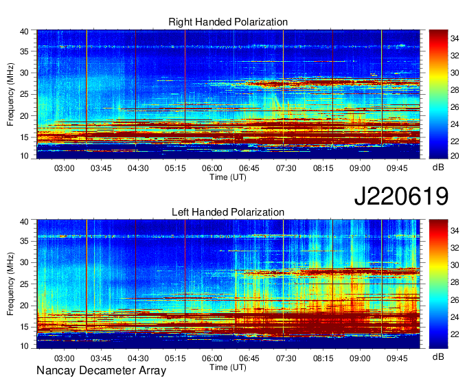
Task: Click the 08:15 tick under Left Handed plot
Action: (x=323, y=358)
